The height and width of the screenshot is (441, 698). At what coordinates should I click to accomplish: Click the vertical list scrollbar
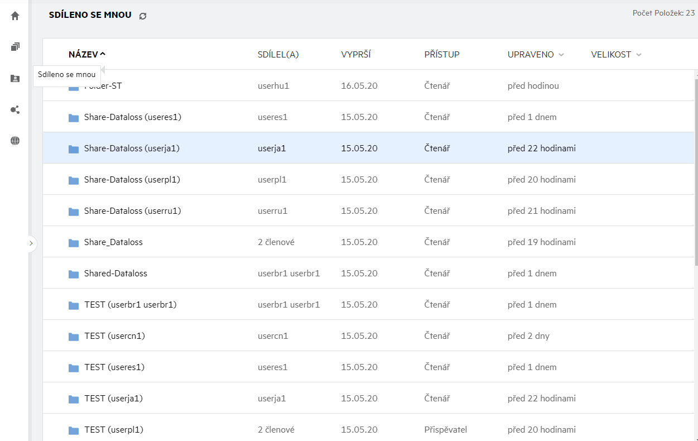click(x=695, y=167)
